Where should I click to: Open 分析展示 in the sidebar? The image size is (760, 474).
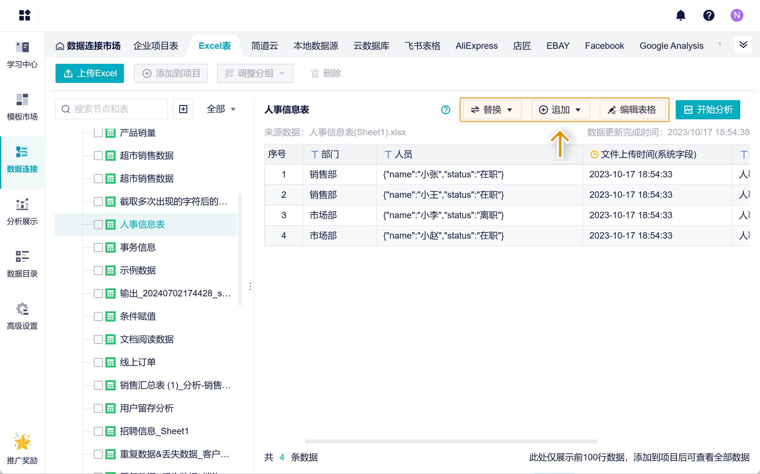pyautogui.click(x=22, y=212)
